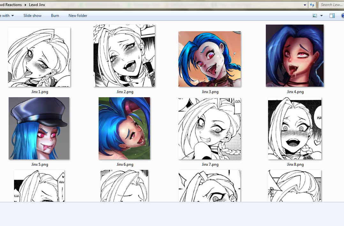Expand the address bar history dropdown
This screenshot has height=226, width=344.
pyautogui.click(x=305, y=5)
